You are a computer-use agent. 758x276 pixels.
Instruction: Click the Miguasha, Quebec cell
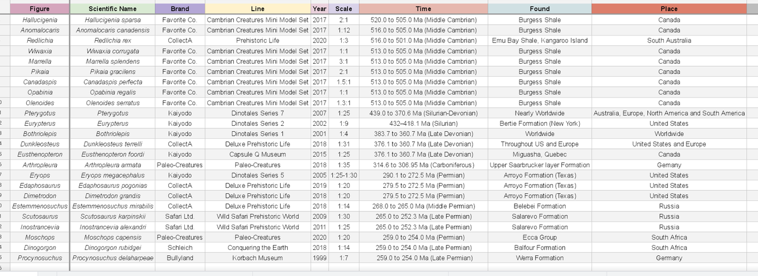pos(539,154)
